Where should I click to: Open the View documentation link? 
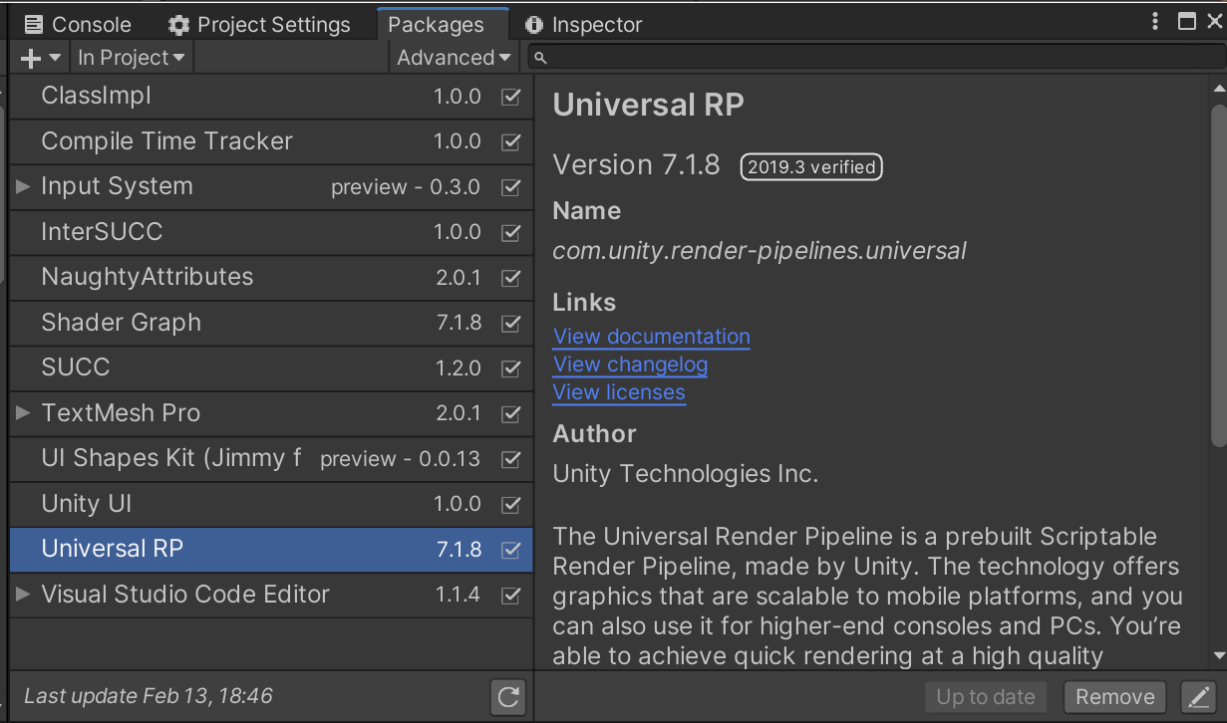click(x=651, y=337)
